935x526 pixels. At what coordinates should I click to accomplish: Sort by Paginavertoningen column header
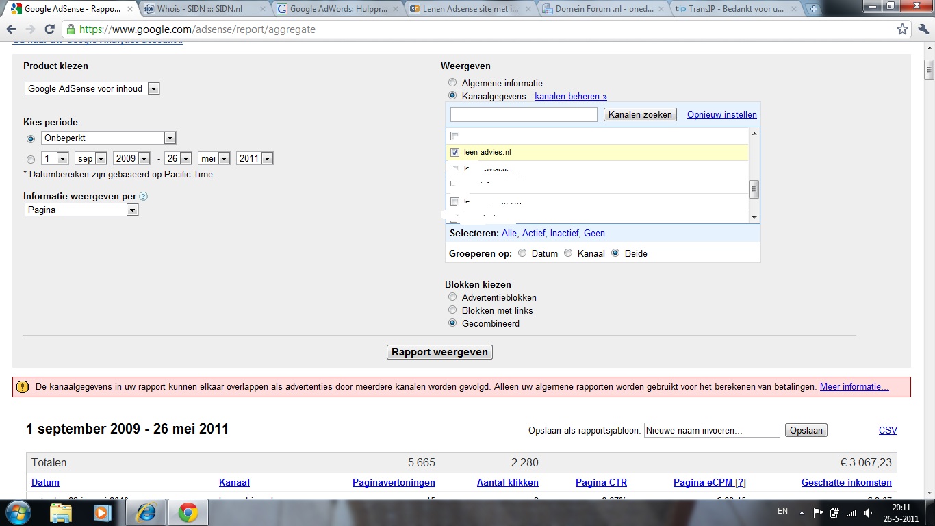pyautogui.click(x=394, y=483)
